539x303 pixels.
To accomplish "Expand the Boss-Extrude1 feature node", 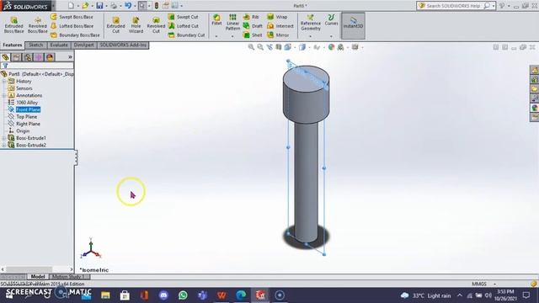I will click(x=3, y=138).
